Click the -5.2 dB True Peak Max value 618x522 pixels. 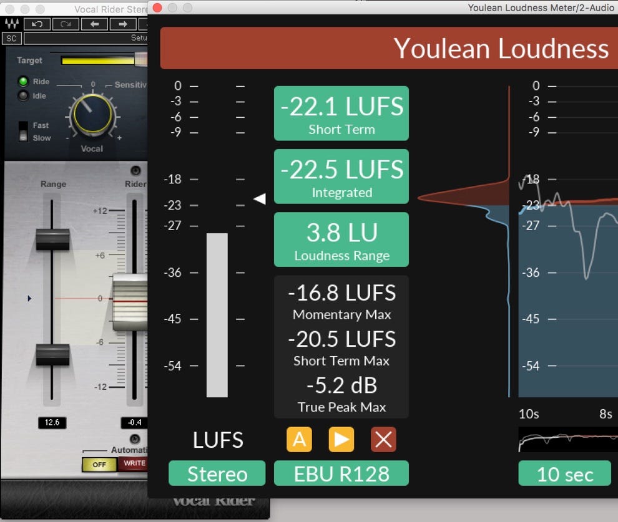[x=341, y=385]
